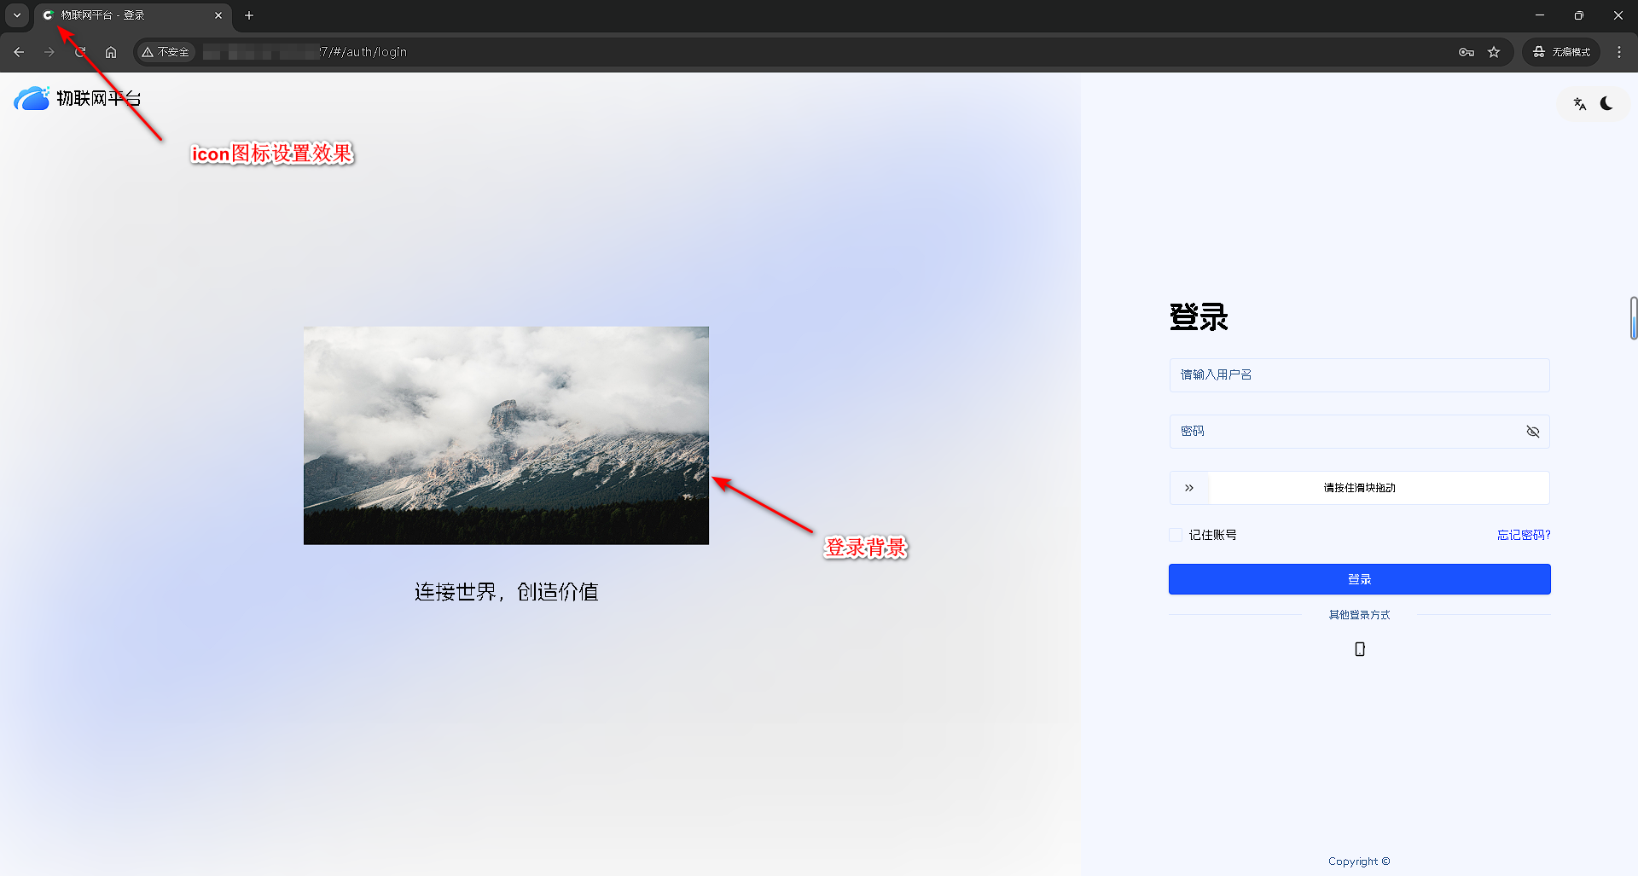Click the slider verification handle arrows
1638x876 pixels.
click(1189, 488)
